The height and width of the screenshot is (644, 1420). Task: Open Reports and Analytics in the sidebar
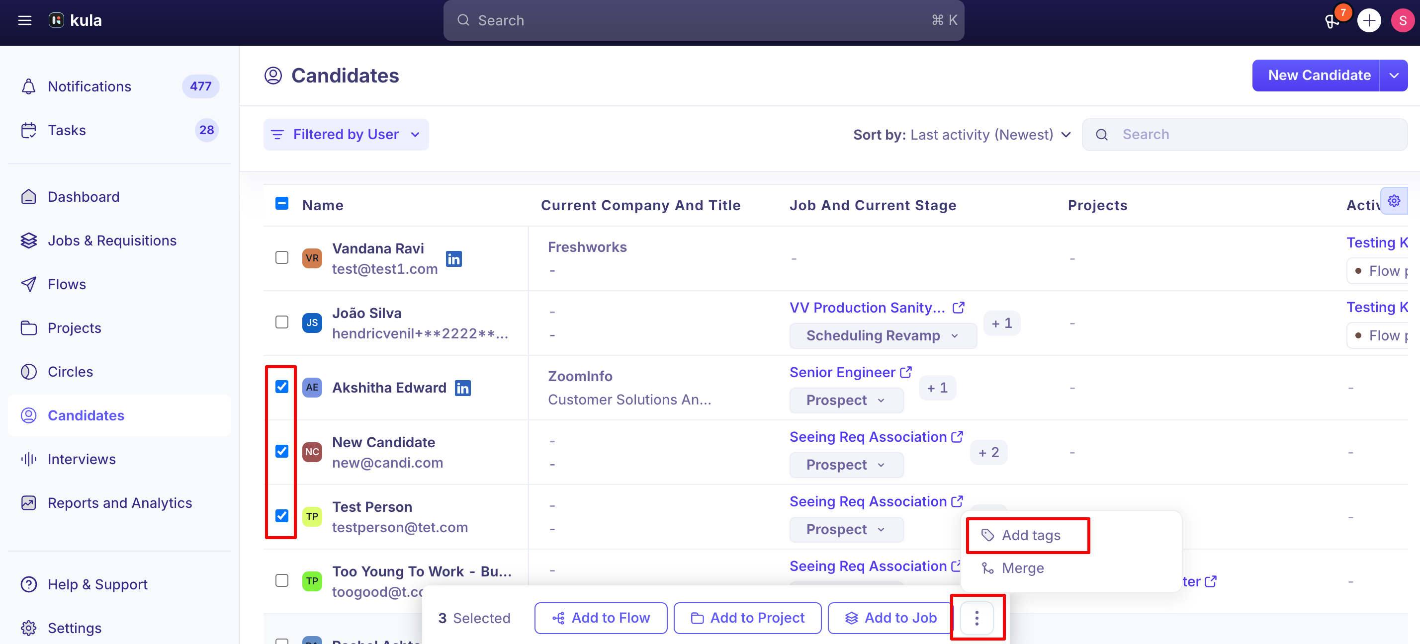[x=119, y=502]
